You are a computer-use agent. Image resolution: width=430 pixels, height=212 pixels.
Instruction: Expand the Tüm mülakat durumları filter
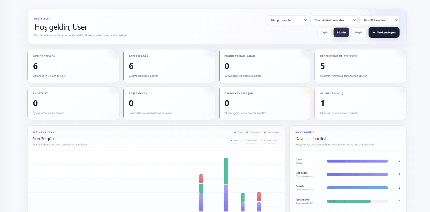334,20
